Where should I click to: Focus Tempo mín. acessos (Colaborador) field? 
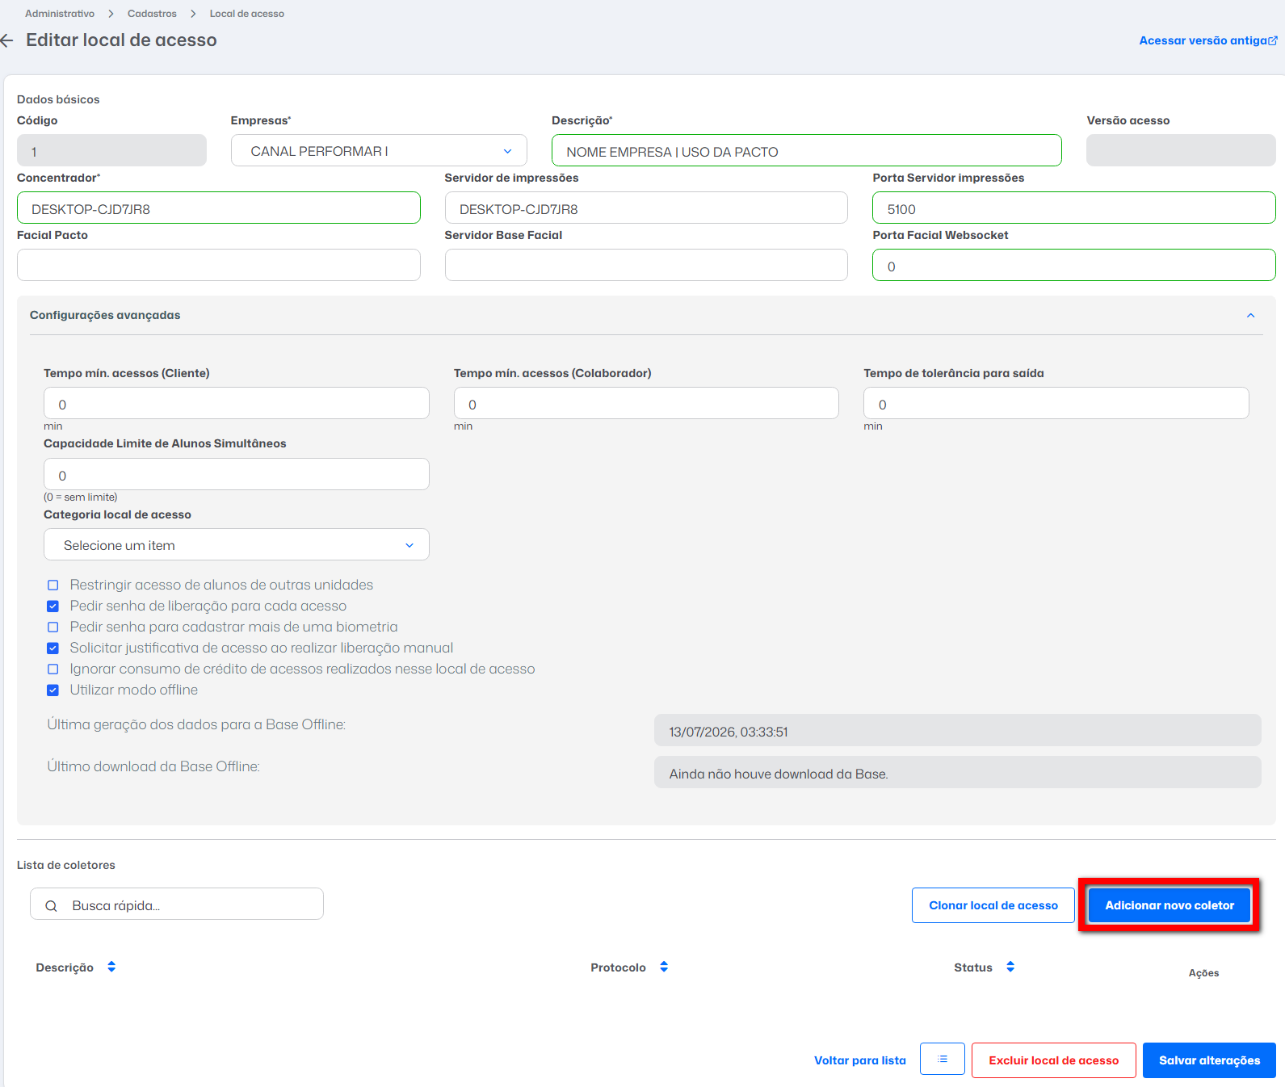click(x=646, y=403)
